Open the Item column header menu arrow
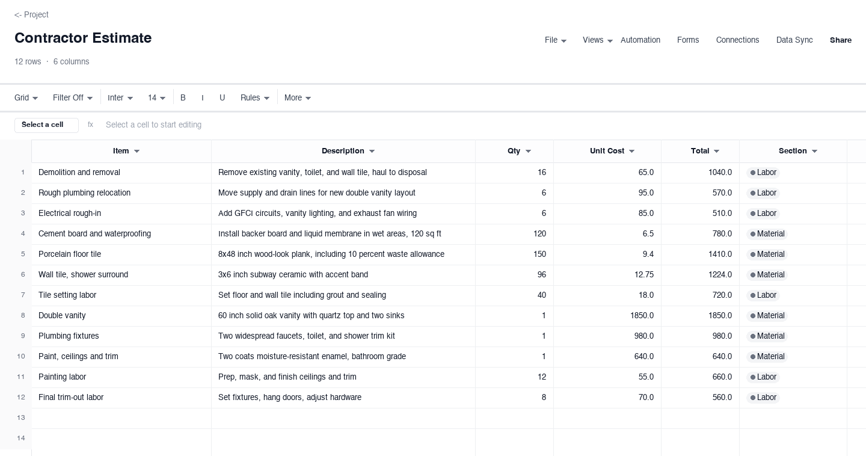Viewport: 866px width, 456px height. (x=137, y=152)
